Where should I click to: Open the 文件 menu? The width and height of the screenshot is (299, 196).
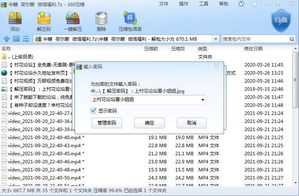pos(164,4)
